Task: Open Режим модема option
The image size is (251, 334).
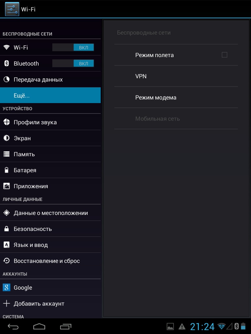Action: (176, 98)
